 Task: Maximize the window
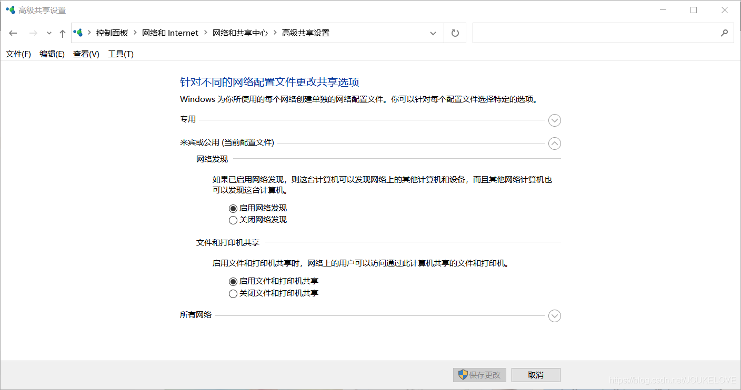694,10
